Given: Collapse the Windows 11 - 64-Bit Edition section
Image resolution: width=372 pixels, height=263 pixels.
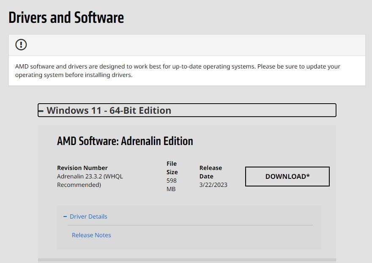Looking at the screenshot, I should [x=109, y=110].
